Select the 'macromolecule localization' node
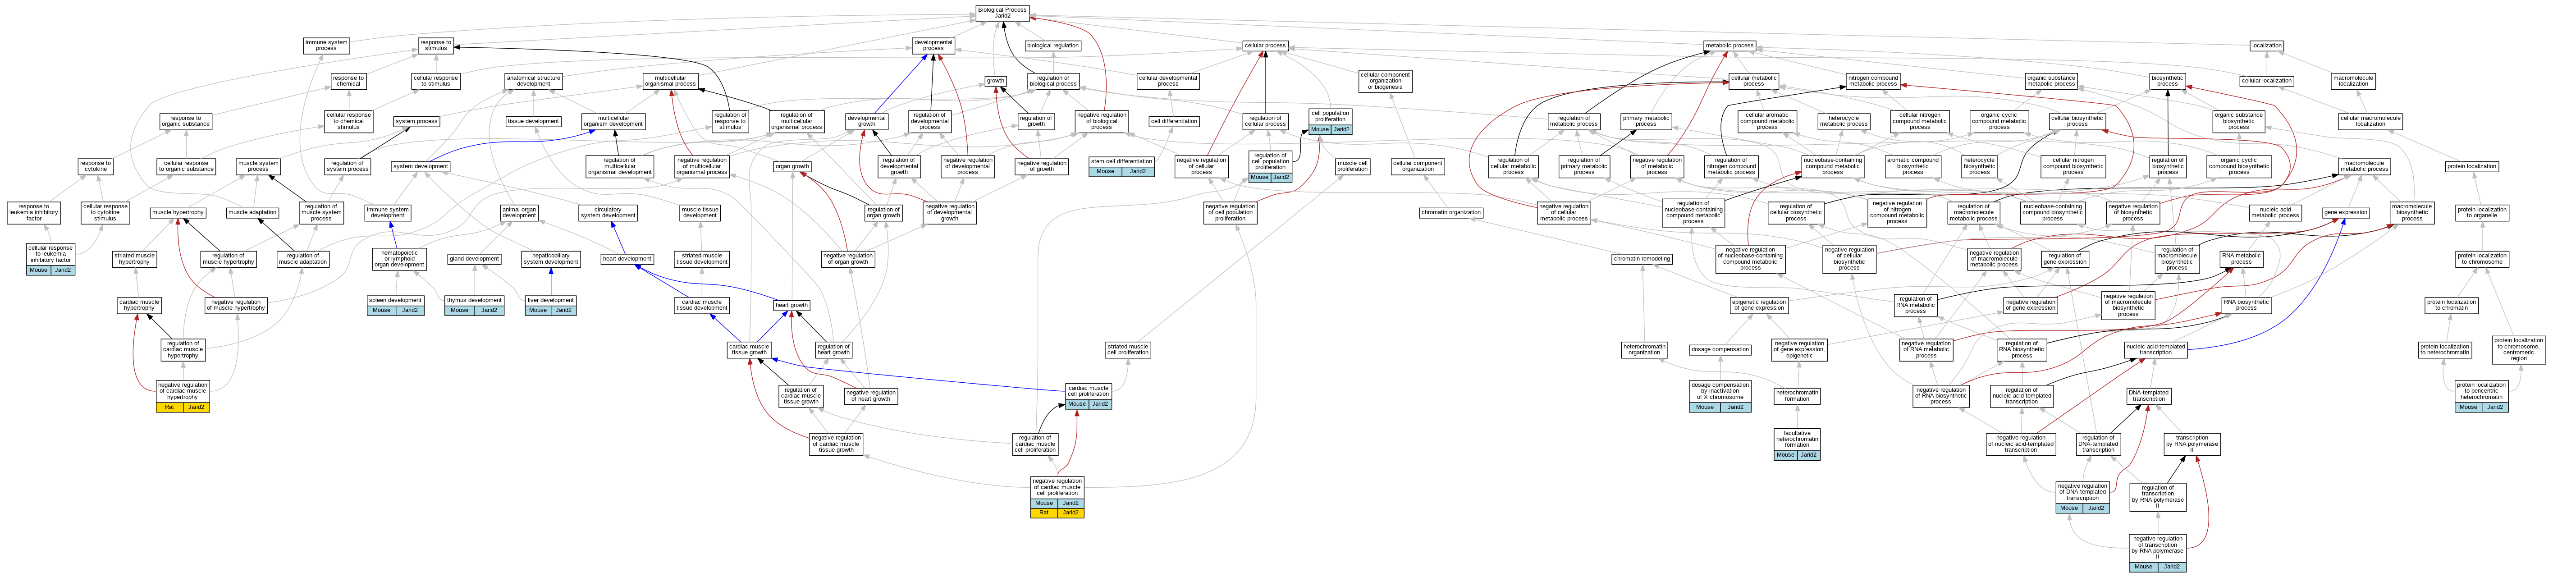2553x577 pixels. coord(2354,81)
